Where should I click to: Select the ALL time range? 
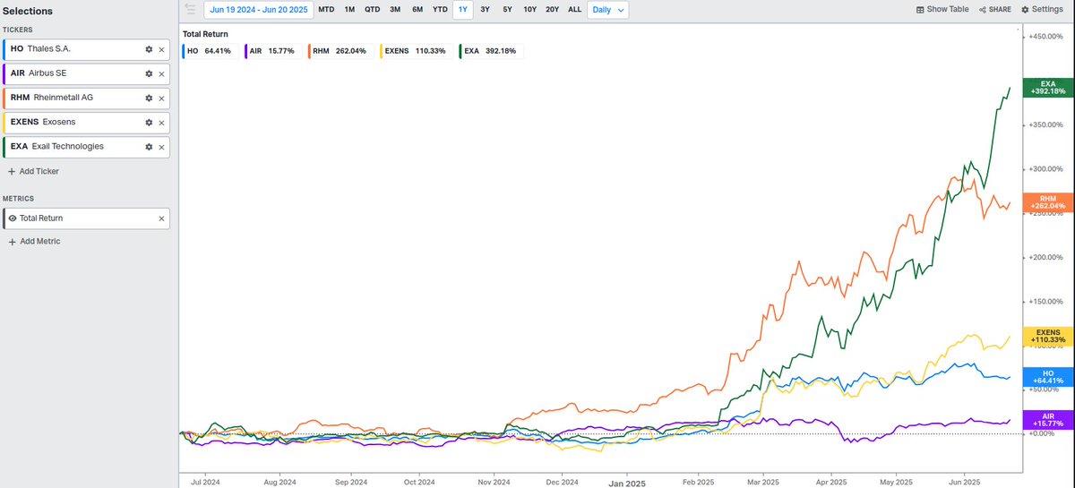click(x=574, y=10)
